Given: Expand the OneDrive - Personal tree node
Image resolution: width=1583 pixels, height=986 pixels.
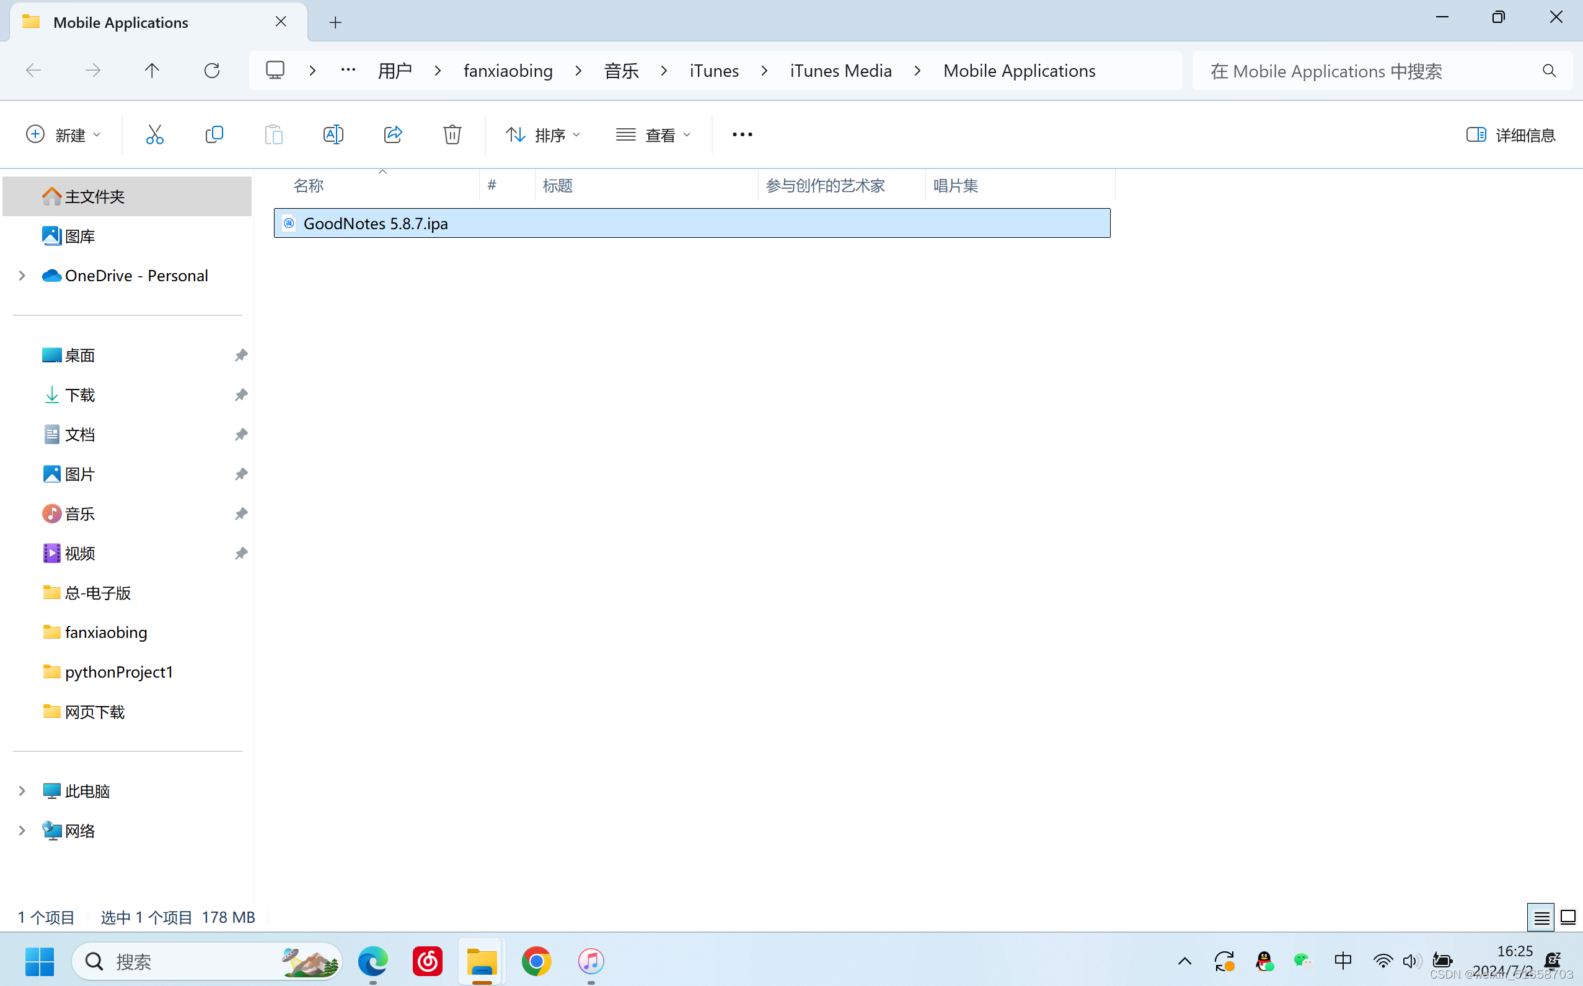Looking at the screenshot, I should tap(22, 276).
